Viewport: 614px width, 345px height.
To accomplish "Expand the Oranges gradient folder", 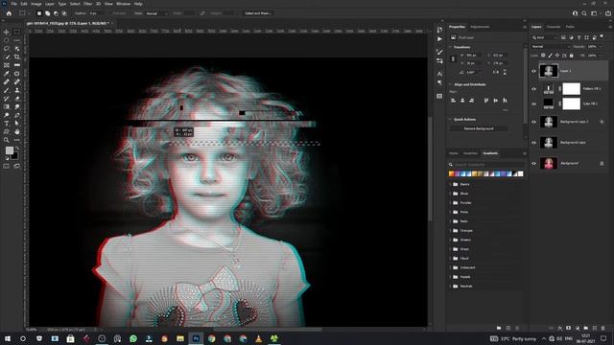I will [451, 230].
